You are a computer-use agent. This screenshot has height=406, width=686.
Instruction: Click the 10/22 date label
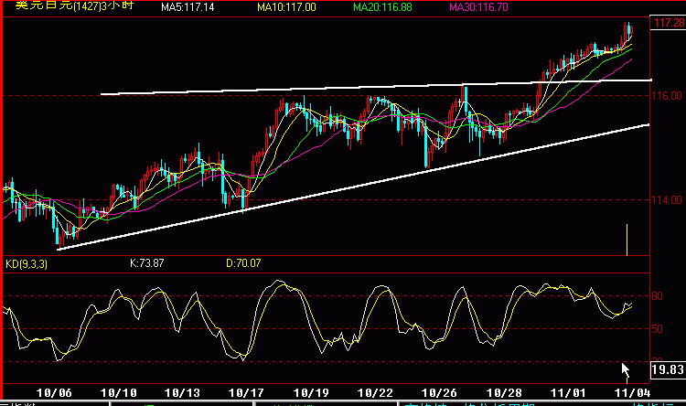(375, 392)
